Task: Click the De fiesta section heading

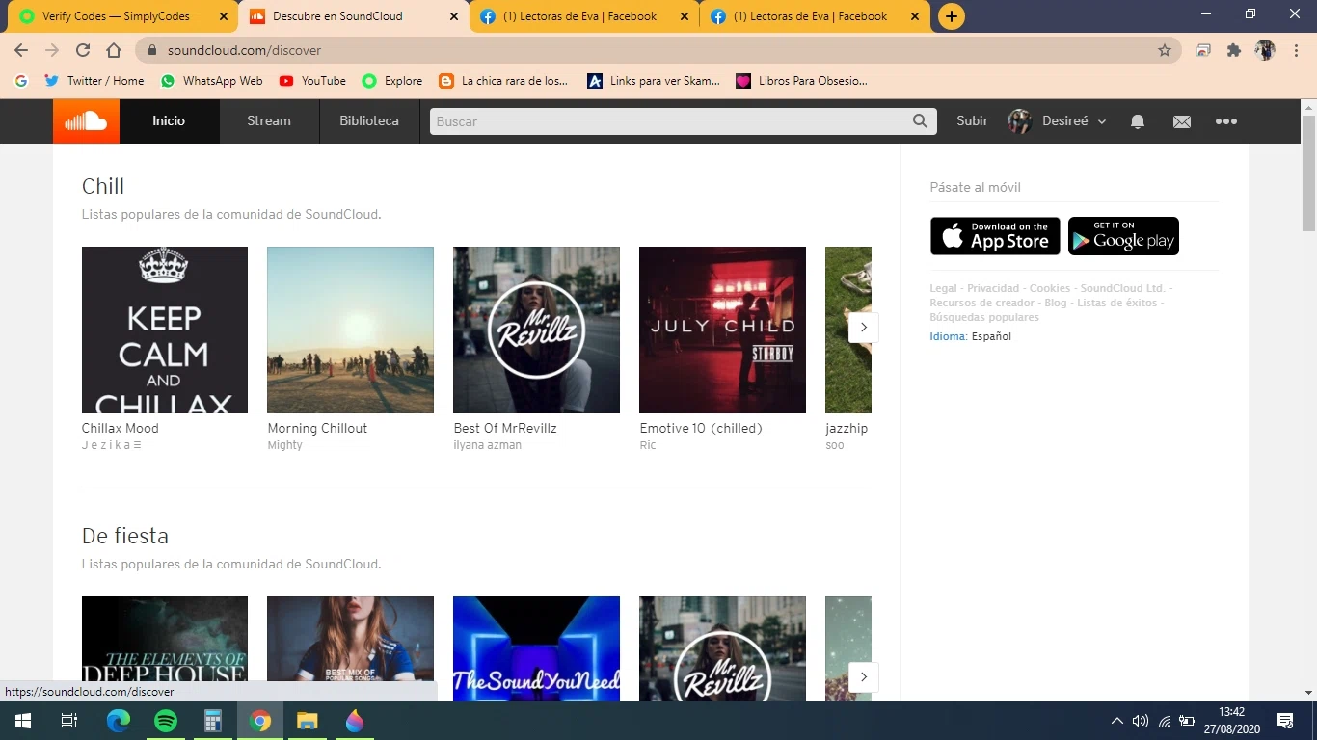Action: tap(125, 536)
